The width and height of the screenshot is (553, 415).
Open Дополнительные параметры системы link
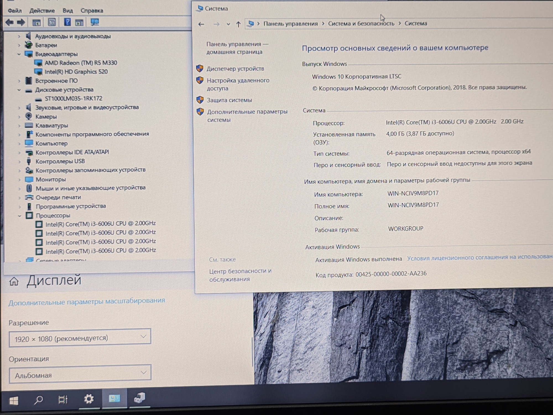[247, 116]
